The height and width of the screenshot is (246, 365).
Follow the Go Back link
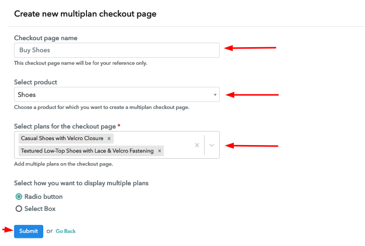coord(66,231)
